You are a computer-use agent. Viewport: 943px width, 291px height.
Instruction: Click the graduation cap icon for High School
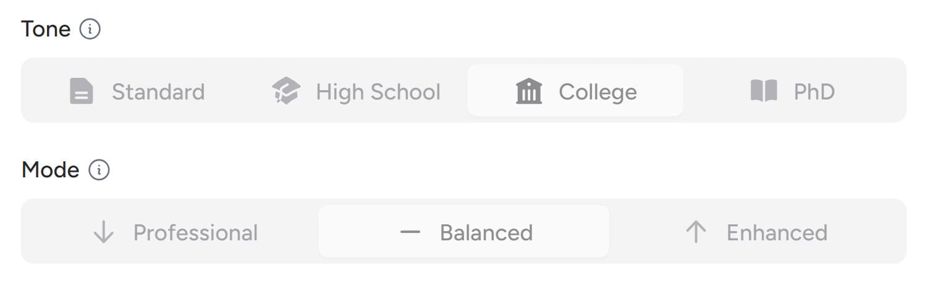tap(286, 91)
